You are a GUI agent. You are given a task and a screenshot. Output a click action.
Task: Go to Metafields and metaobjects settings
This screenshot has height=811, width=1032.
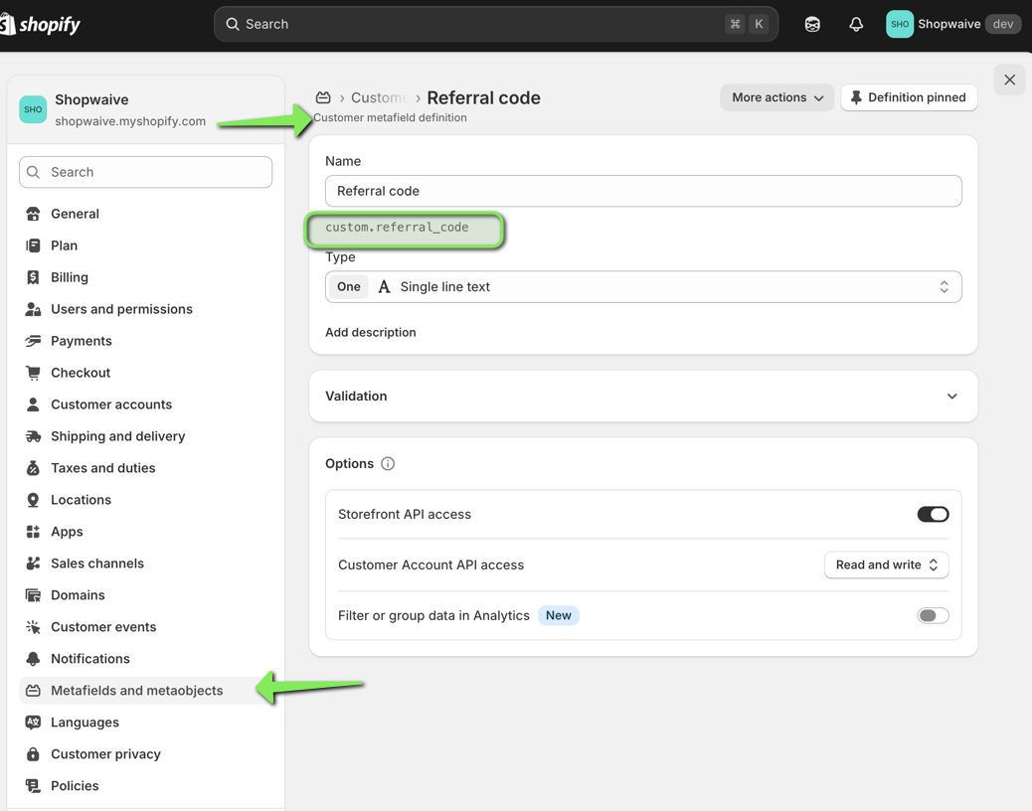coord(136,691)
